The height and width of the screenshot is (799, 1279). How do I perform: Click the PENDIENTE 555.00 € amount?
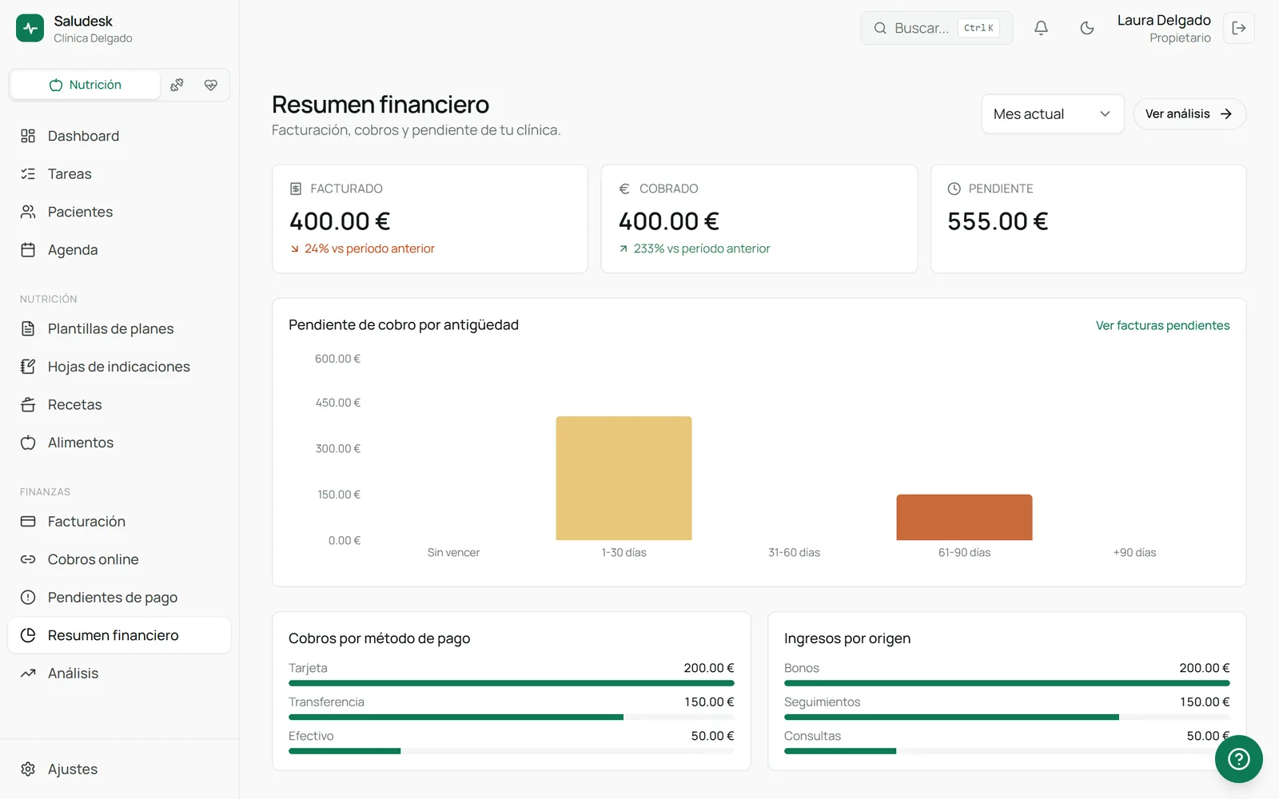998,221
